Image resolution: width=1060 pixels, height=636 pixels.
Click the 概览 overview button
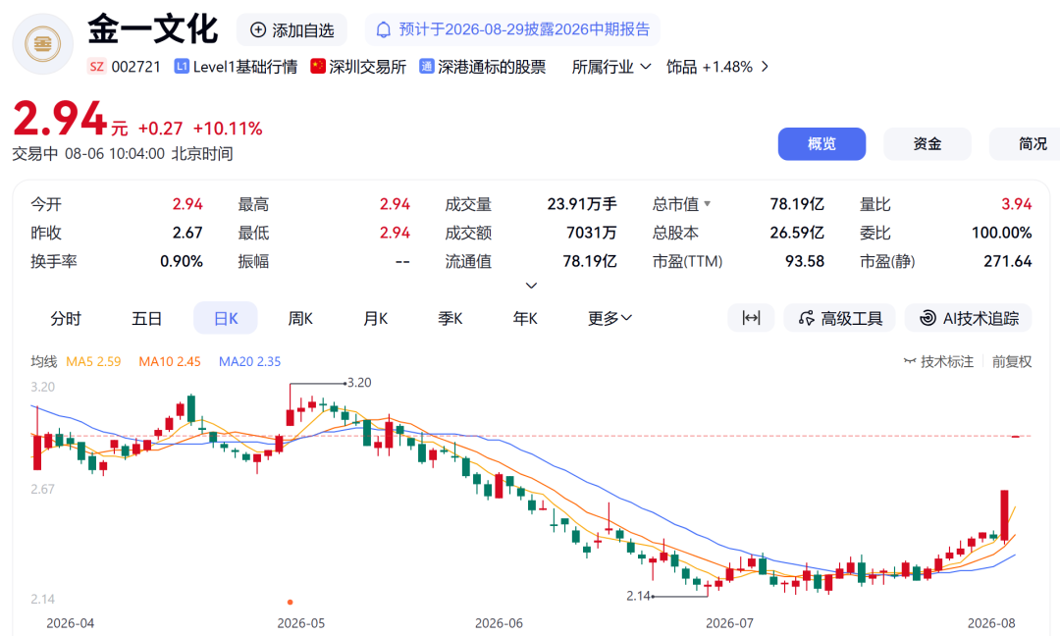click(x=821, y=144)
